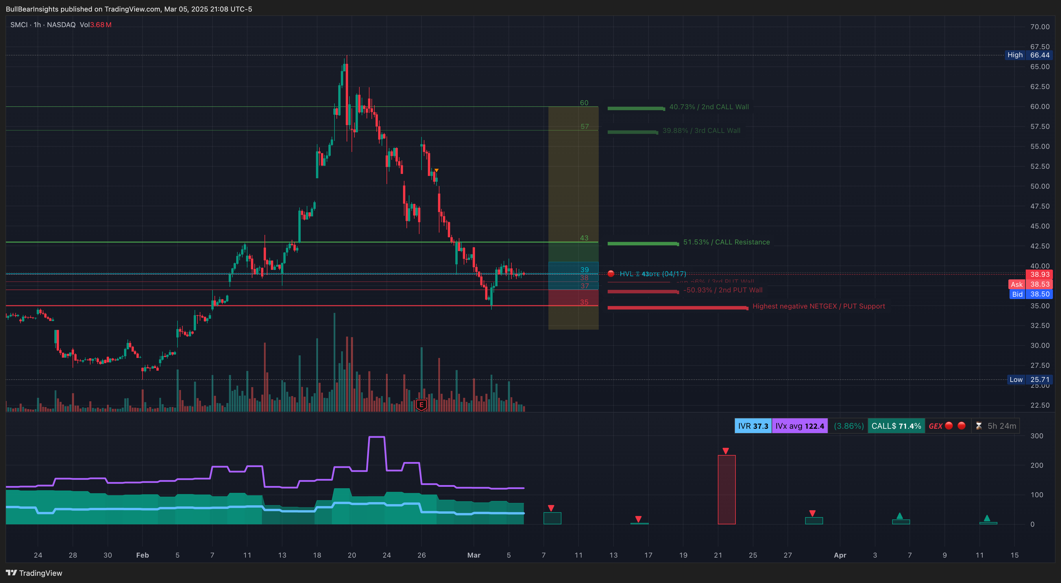Click the hourglass icon next to 5h 24m
This screenshot has width=1061, height=583.
pyautogui.click(x=979, y=426)
